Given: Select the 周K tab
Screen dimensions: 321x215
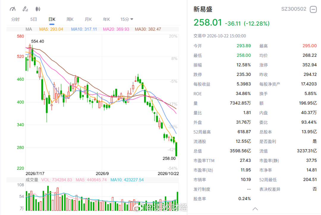Looking at the screenshot, I should [70, 19].
